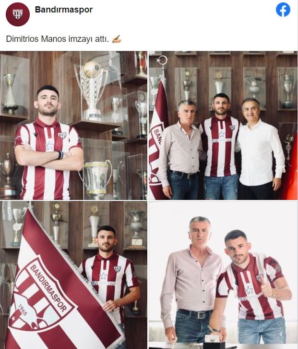Open the Facebook logo icon
The image size is (298, 349).
283,10
